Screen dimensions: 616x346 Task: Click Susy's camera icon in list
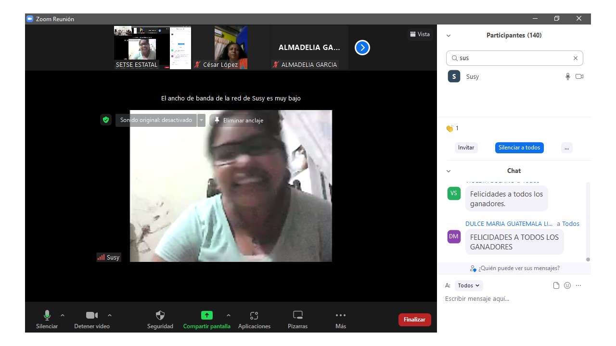click(x=579, y=76)
